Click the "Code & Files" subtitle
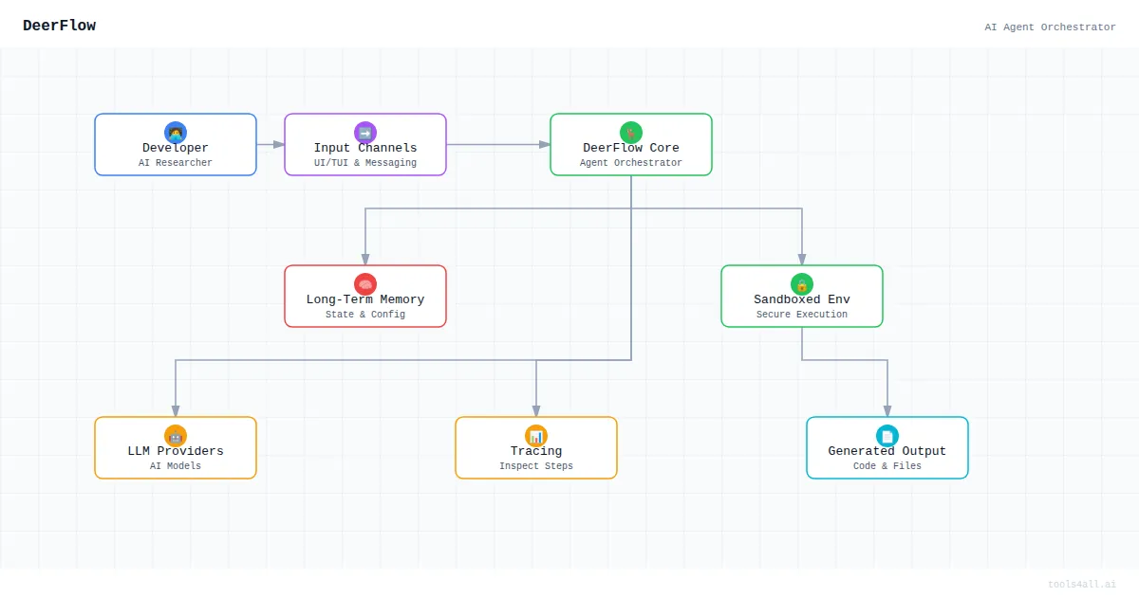 [x=887, y=466]
